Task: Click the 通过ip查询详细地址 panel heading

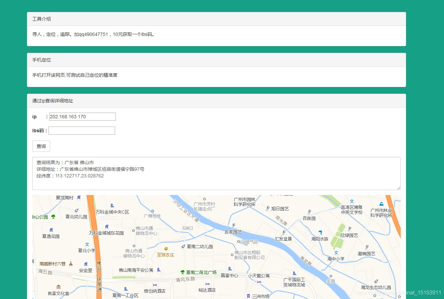Action: pos(217,101)
